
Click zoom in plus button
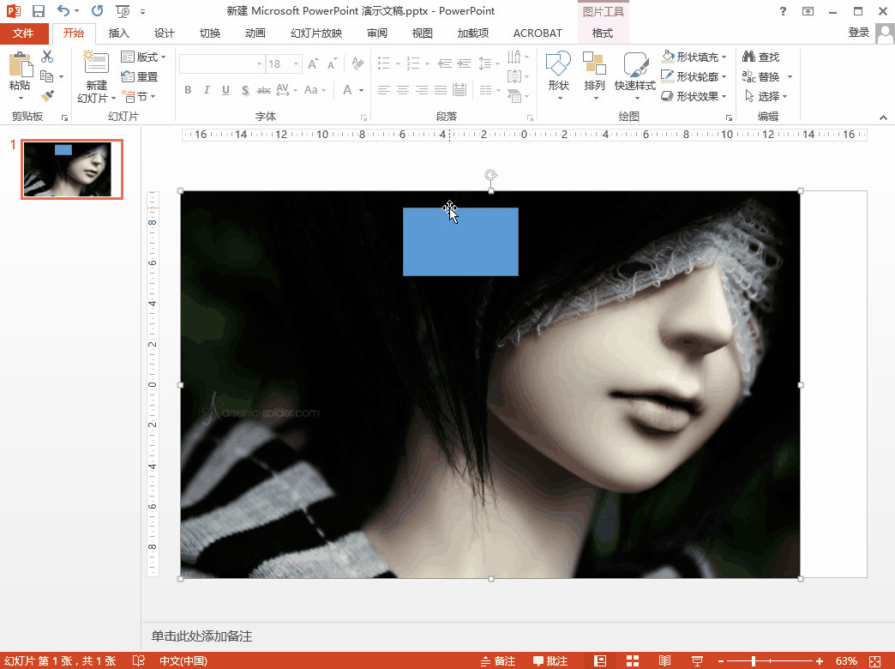coord(820,661)
